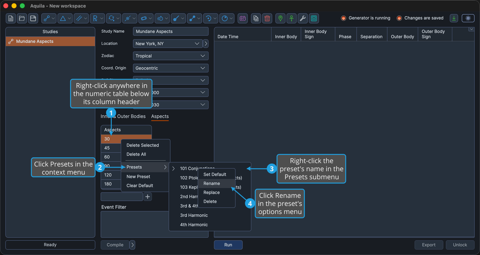The width and height of the screenshot is (480, 255).
Task: Open the Zodiac dropdown set to Tropical
Action: click(x=170, y=56)
